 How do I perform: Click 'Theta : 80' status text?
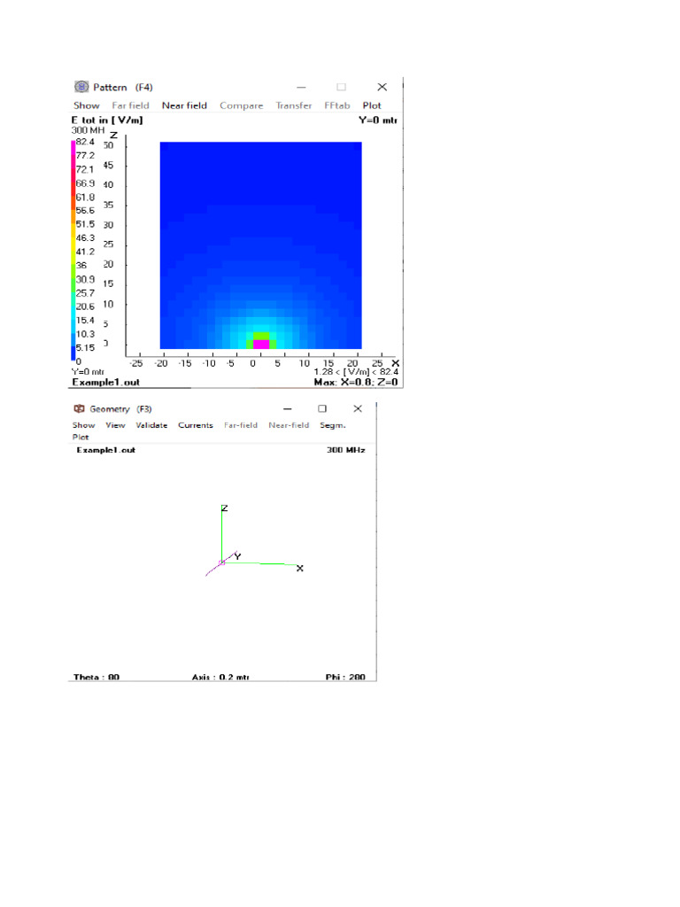click(x=97, y=677)
